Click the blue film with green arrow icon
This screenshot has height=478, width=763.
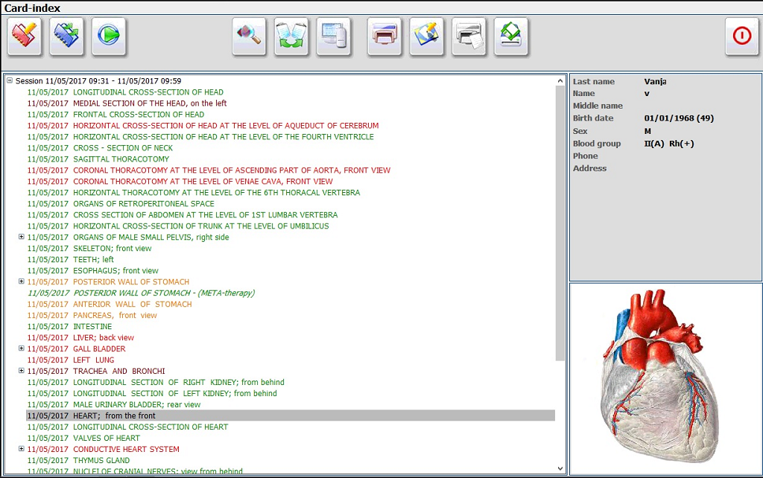67,36
